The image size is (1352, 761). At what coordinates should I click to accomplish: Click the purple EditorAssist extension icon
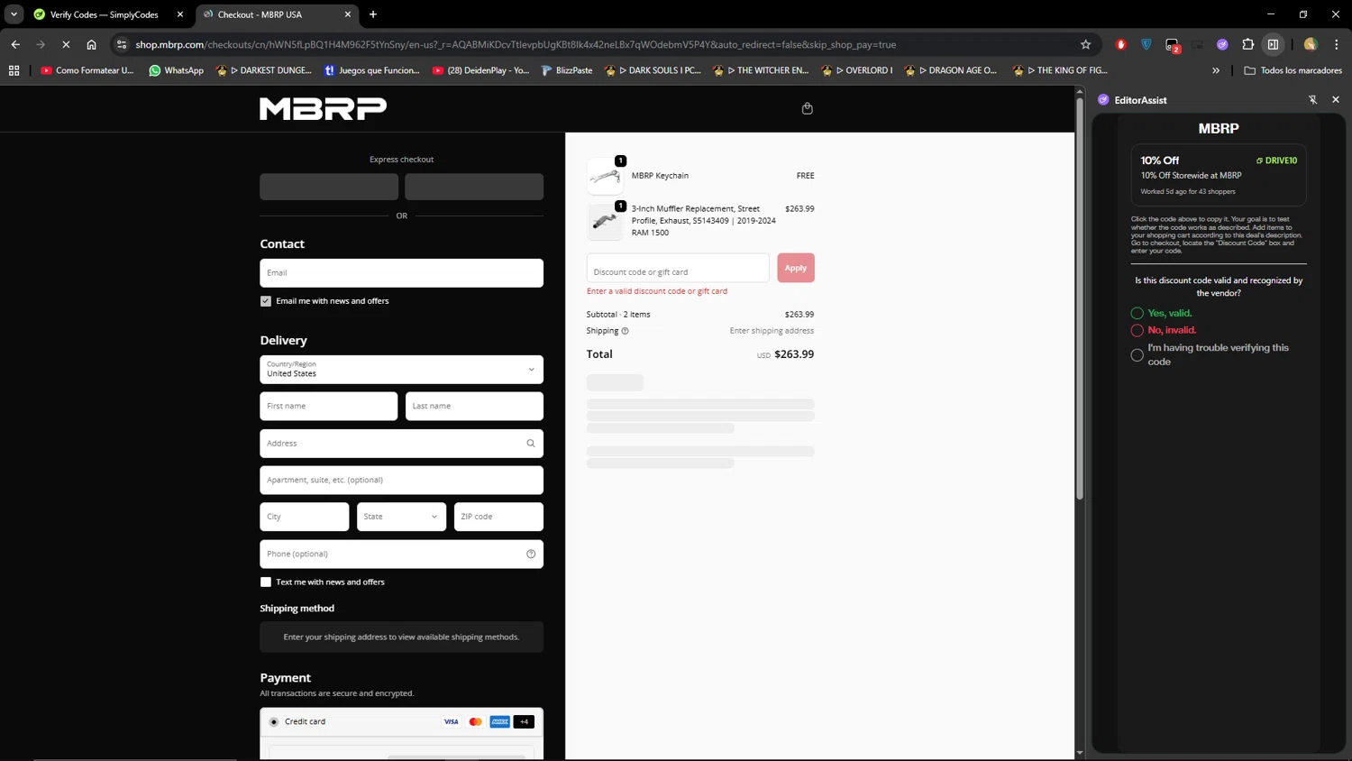(1222, 44)
